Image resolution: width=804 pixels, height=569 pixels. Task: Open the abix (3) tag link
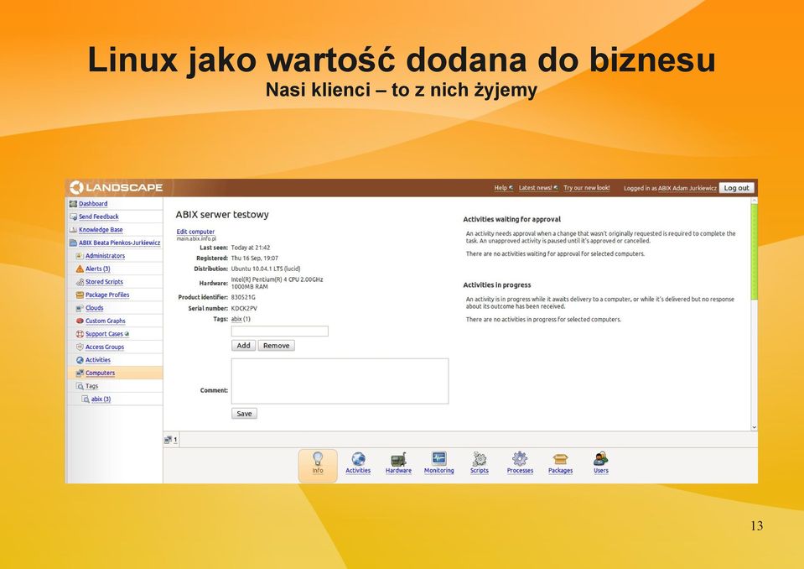101,399
